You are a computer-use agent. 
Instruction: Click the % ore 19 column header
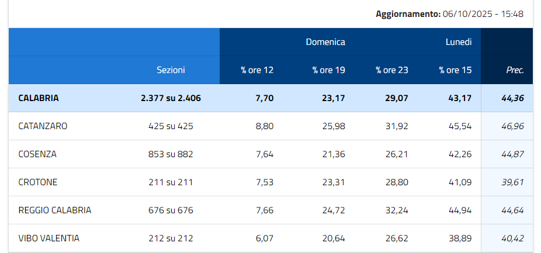tap(328, 70)
